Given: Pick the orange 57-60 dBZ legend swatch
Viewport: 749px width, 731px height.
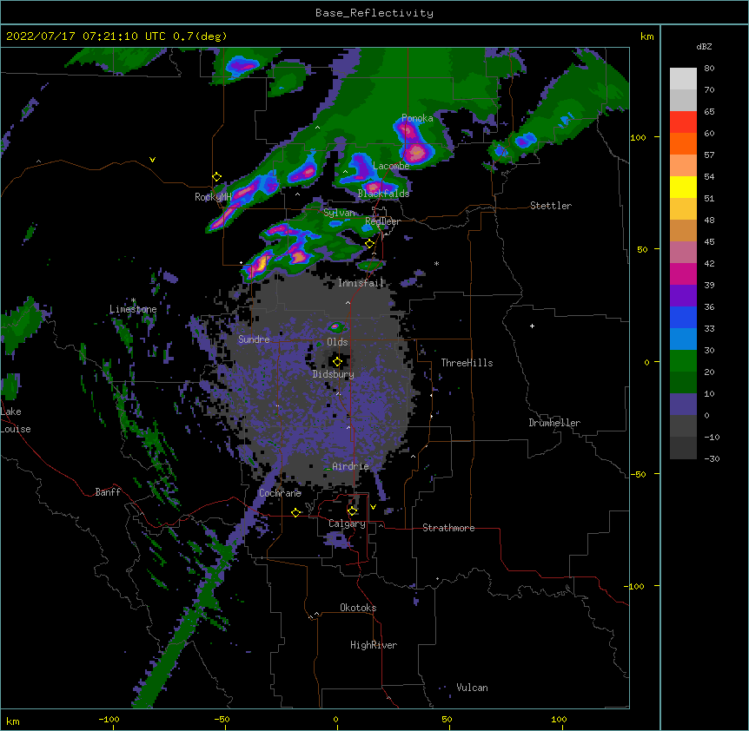Looking at the screenshot, I should [x=683, y=143].
